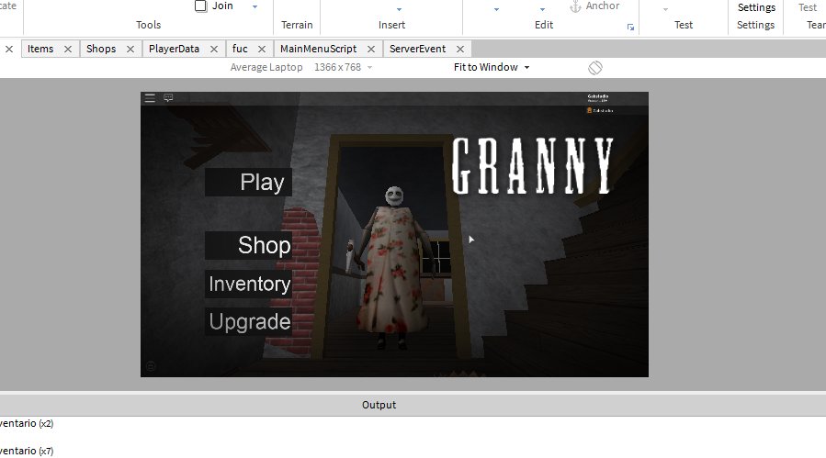The width and height of the screenshot is (826, 458).
Task: Select the player name in leaderboard
Action: click(603, 110)
